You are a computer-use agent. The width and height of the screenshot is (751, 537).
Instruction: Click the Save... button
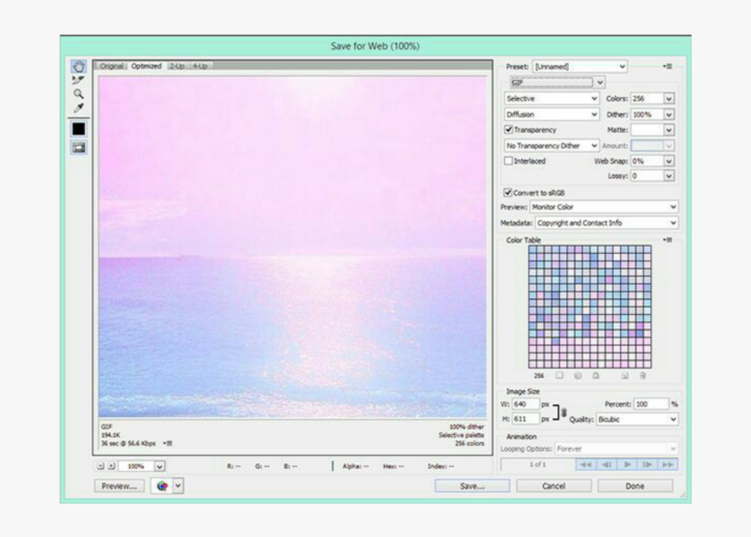pos(471,485)
